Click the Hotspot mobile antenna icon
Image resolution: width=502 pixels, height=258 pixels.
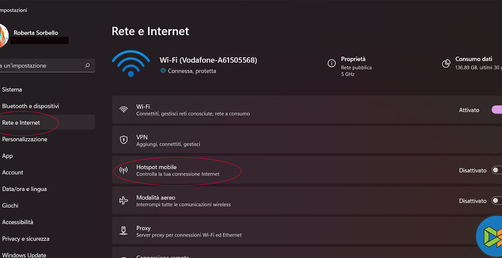[x=124, y=170]
